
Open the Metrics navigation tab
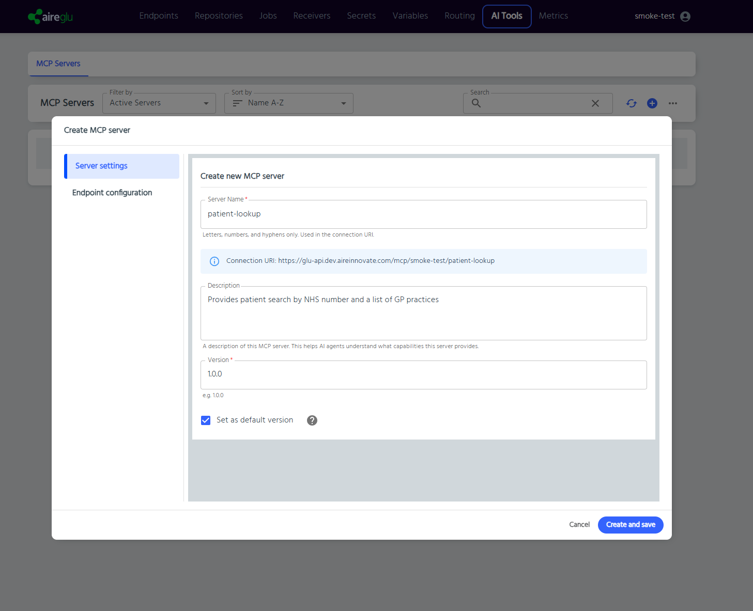tap(553, 16)
